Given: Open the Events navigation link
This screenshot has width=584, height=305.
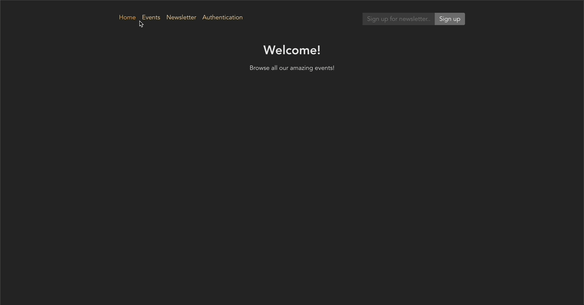Looking at the screenshot, I should pos(151,17).
